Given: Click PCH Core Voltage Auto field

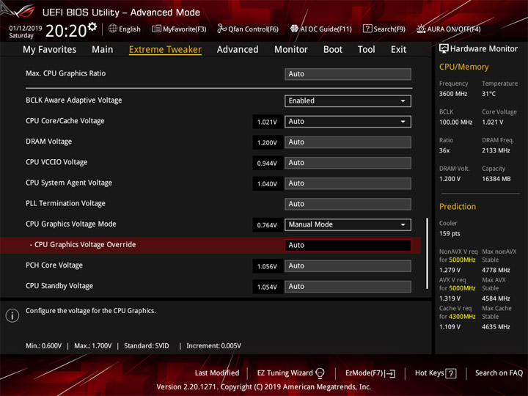Looking at the screenshot, I should 348,266.
